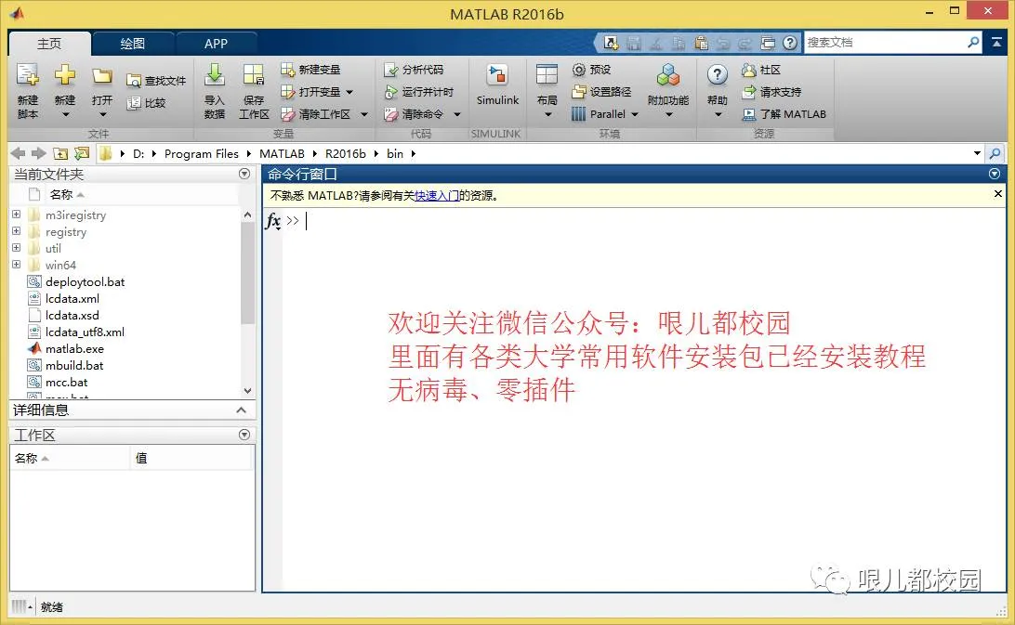The height and width of the screenshot is (625, 1015).
Task: Click New Variable (新建变量)
Action: click(x=310, y=70)
